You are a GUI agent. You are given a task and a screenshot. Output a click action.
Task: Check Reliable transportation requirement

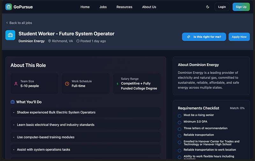[179, 136]
